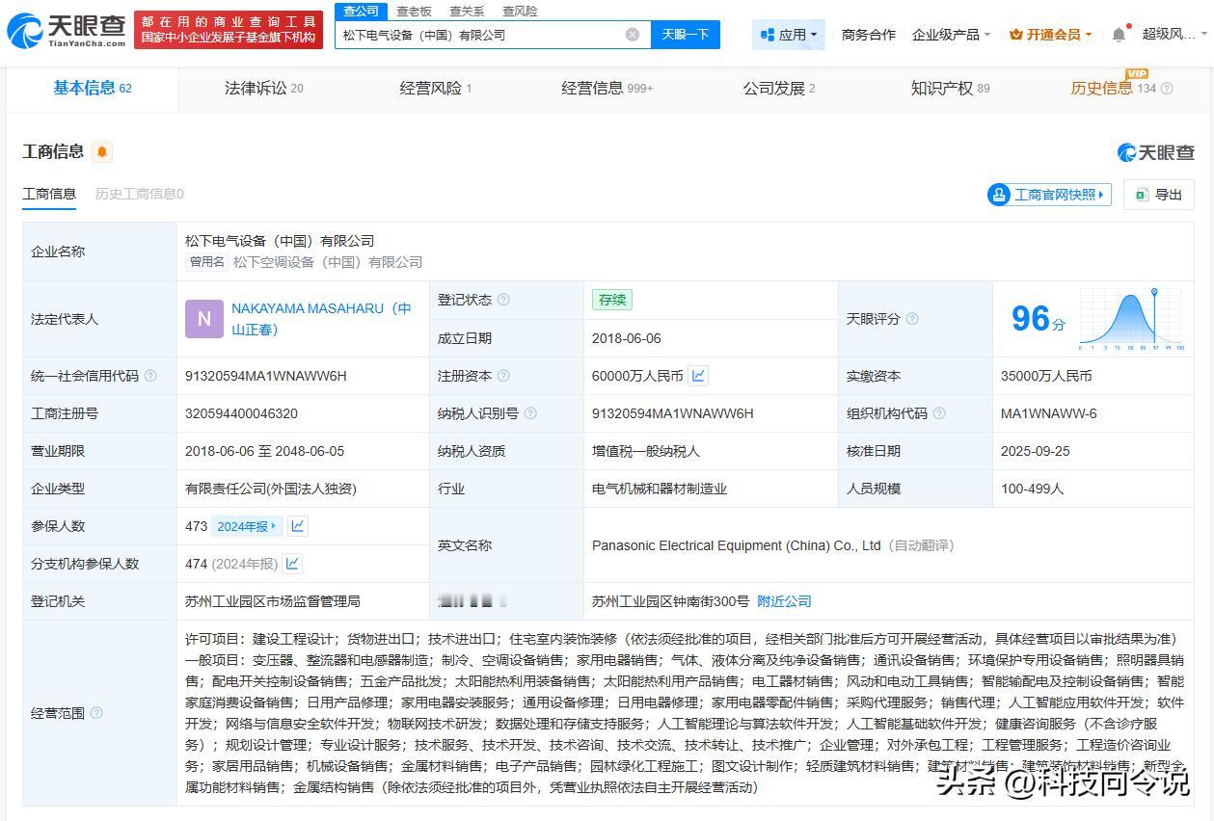Click the company type 有限责任公司(外国法人独资)
The height and width of the screenshot is (821, 1214).
[x=271, y=489]
